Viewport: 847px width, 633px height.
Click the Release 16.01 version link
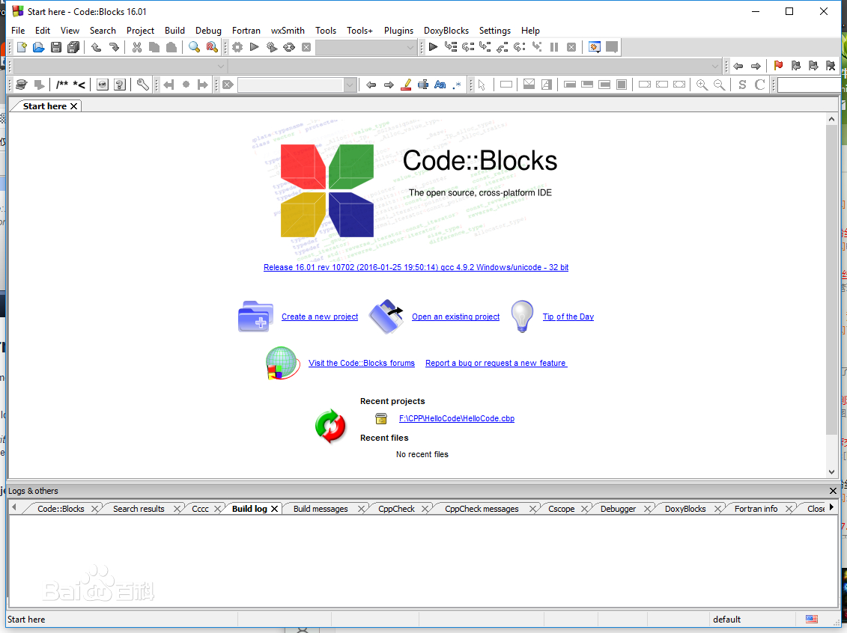click(x=416, y=268)
